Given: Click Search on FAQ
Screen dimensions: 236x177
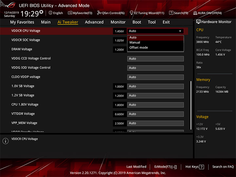Looking at the screenshot, I should pos(223,167).
